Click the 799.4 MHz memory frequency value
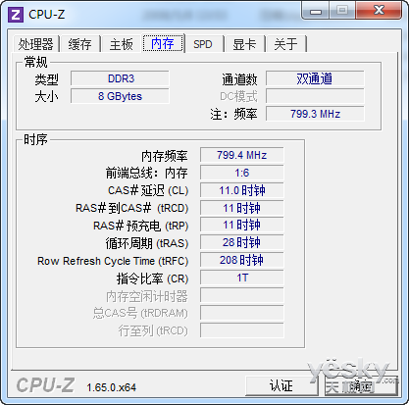The height and width of the screenshot is (405, 409). (242, 155)
